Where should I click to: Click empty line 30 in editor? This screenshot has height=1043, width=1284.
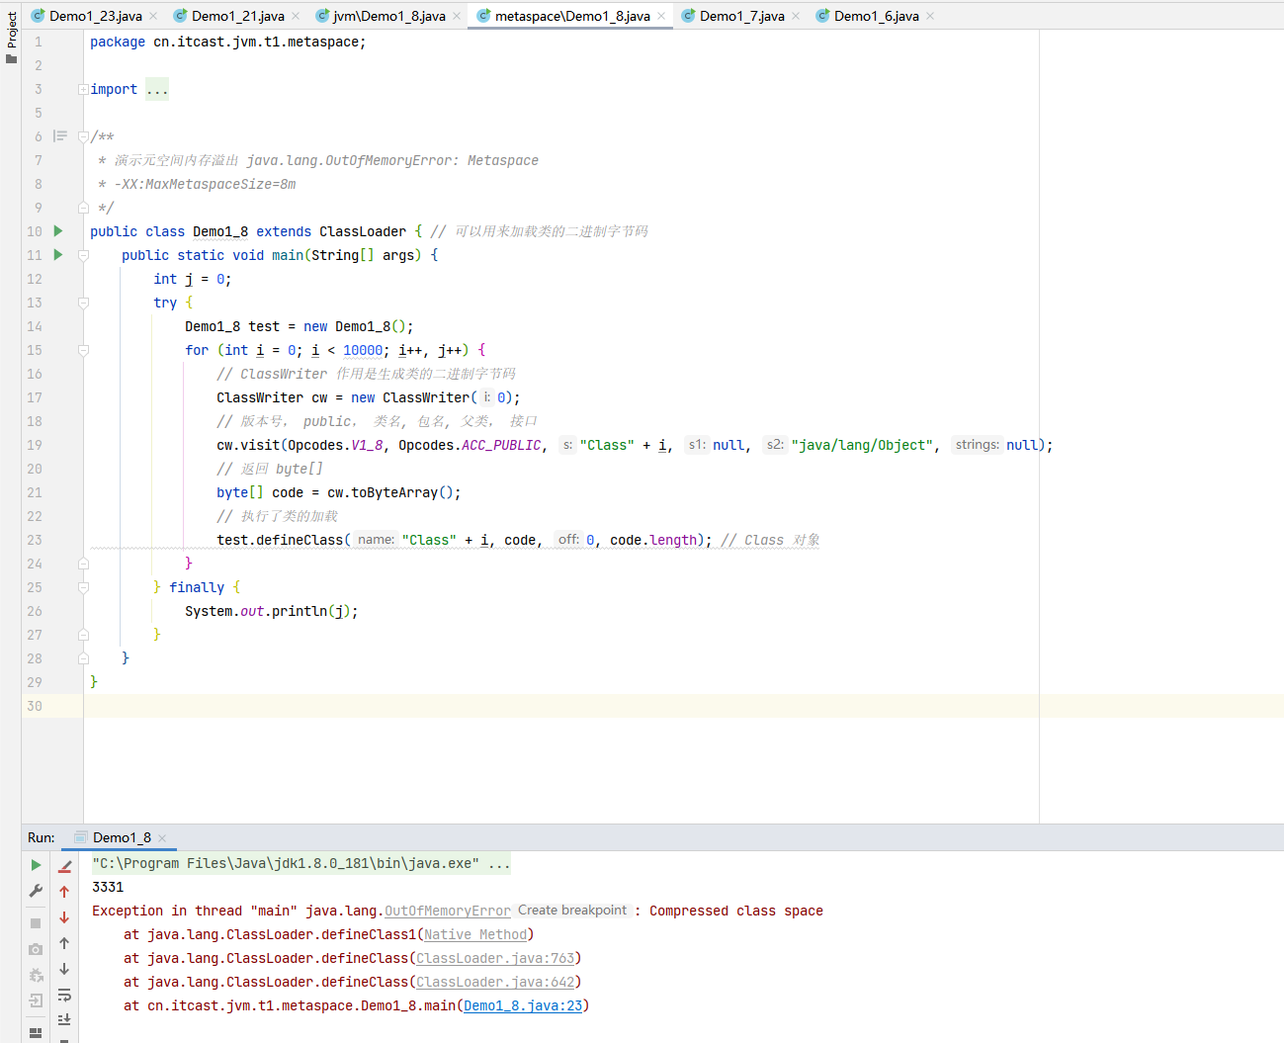coord(682,706)
